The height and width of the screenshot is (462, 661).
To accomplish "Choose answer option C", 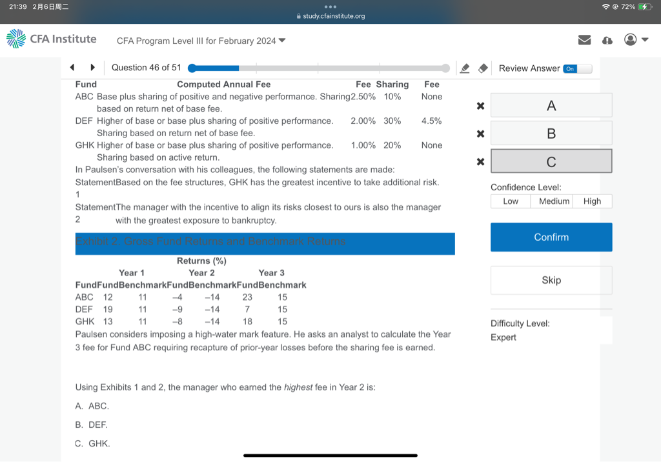I will click(551, 161).
